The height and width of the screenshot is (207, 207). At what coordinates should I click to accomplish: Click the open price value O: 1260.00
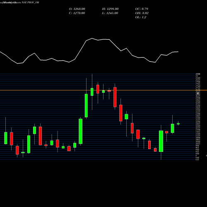coord(77,9)
